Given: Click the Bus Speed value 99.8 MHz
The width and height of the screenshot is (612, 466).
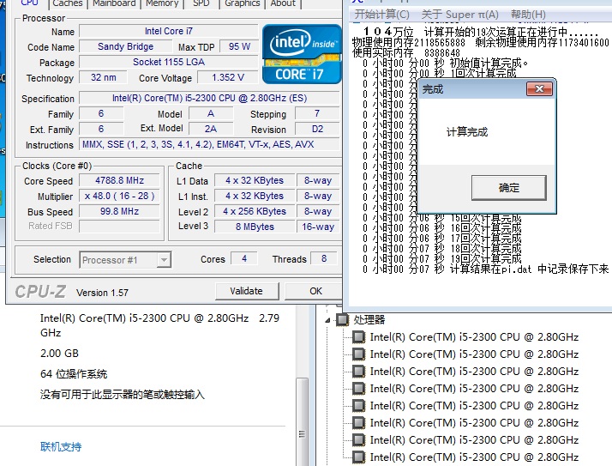Looking at the screenshot, I should click(119, 211).
